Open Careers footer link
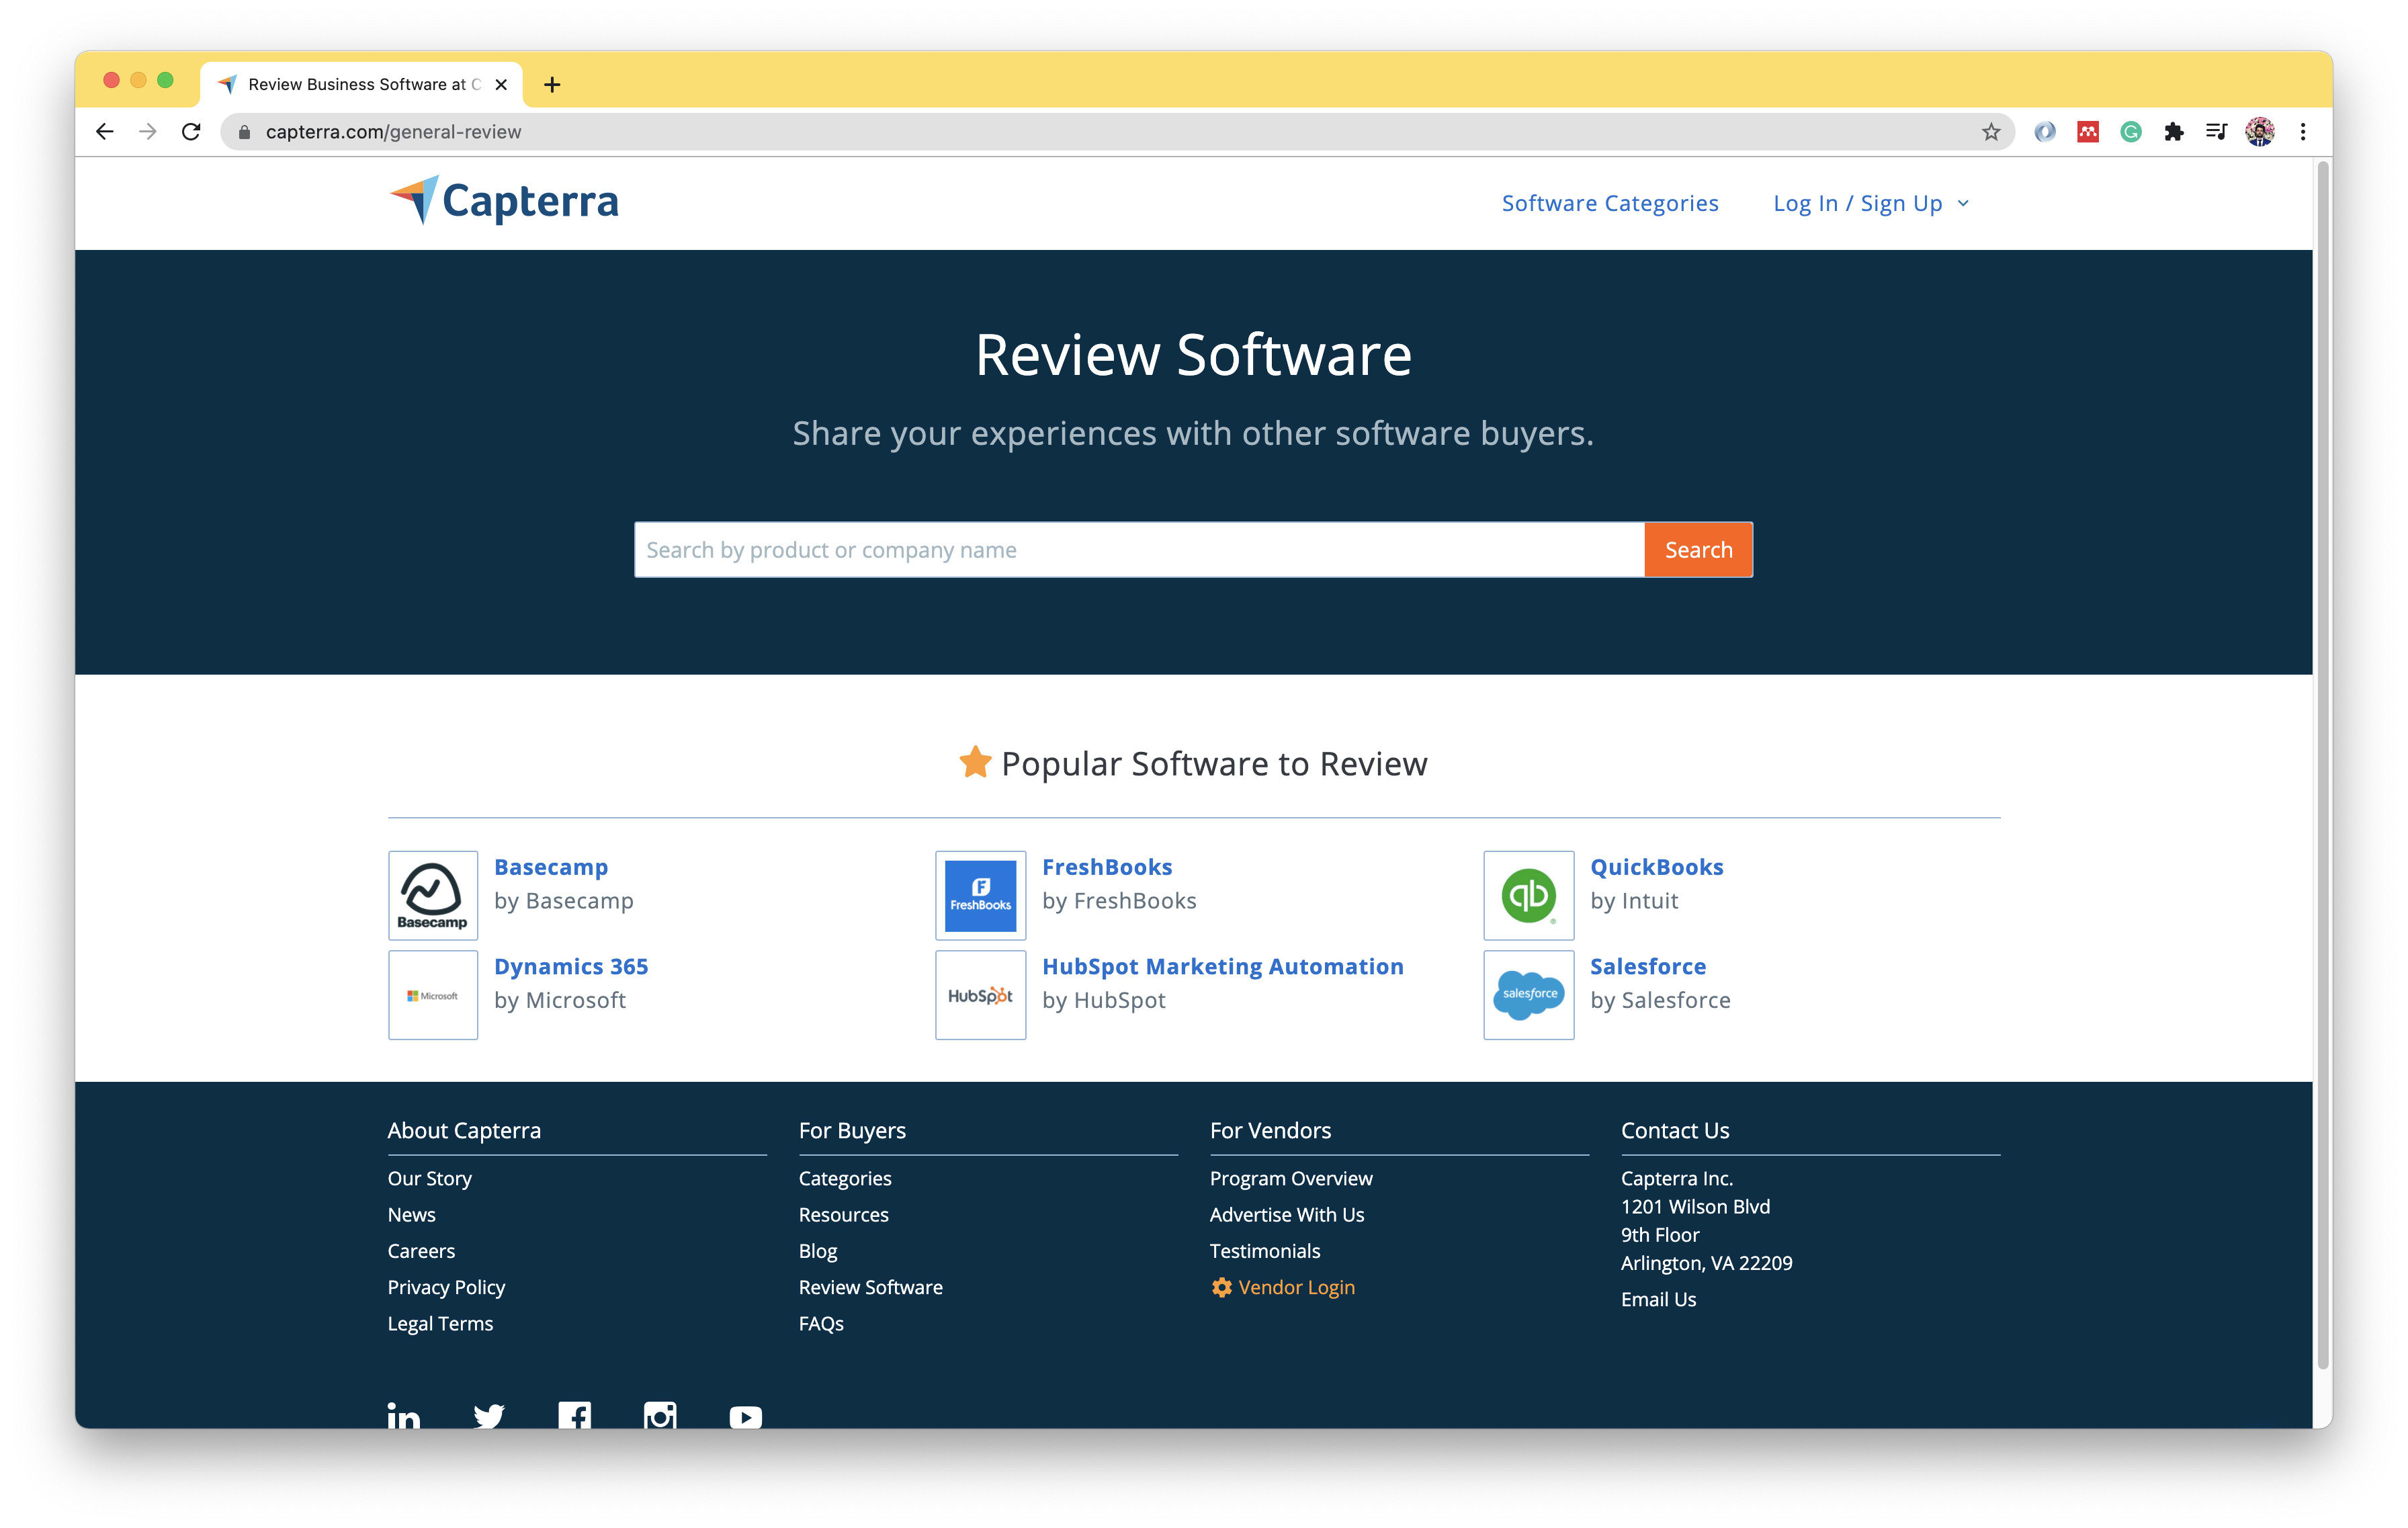 pos(421,1251)
